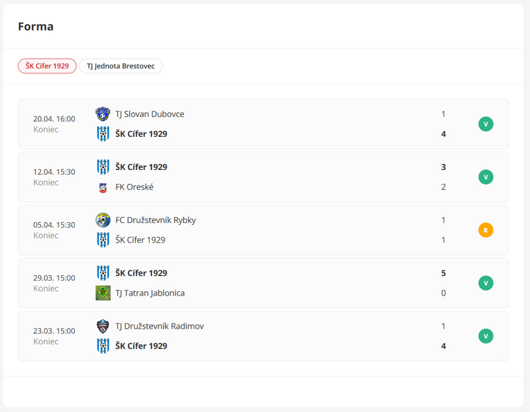530x412 pixels.
Task: Switch to the TJ Jednota Brestovec tab
Action: [121, 66]
